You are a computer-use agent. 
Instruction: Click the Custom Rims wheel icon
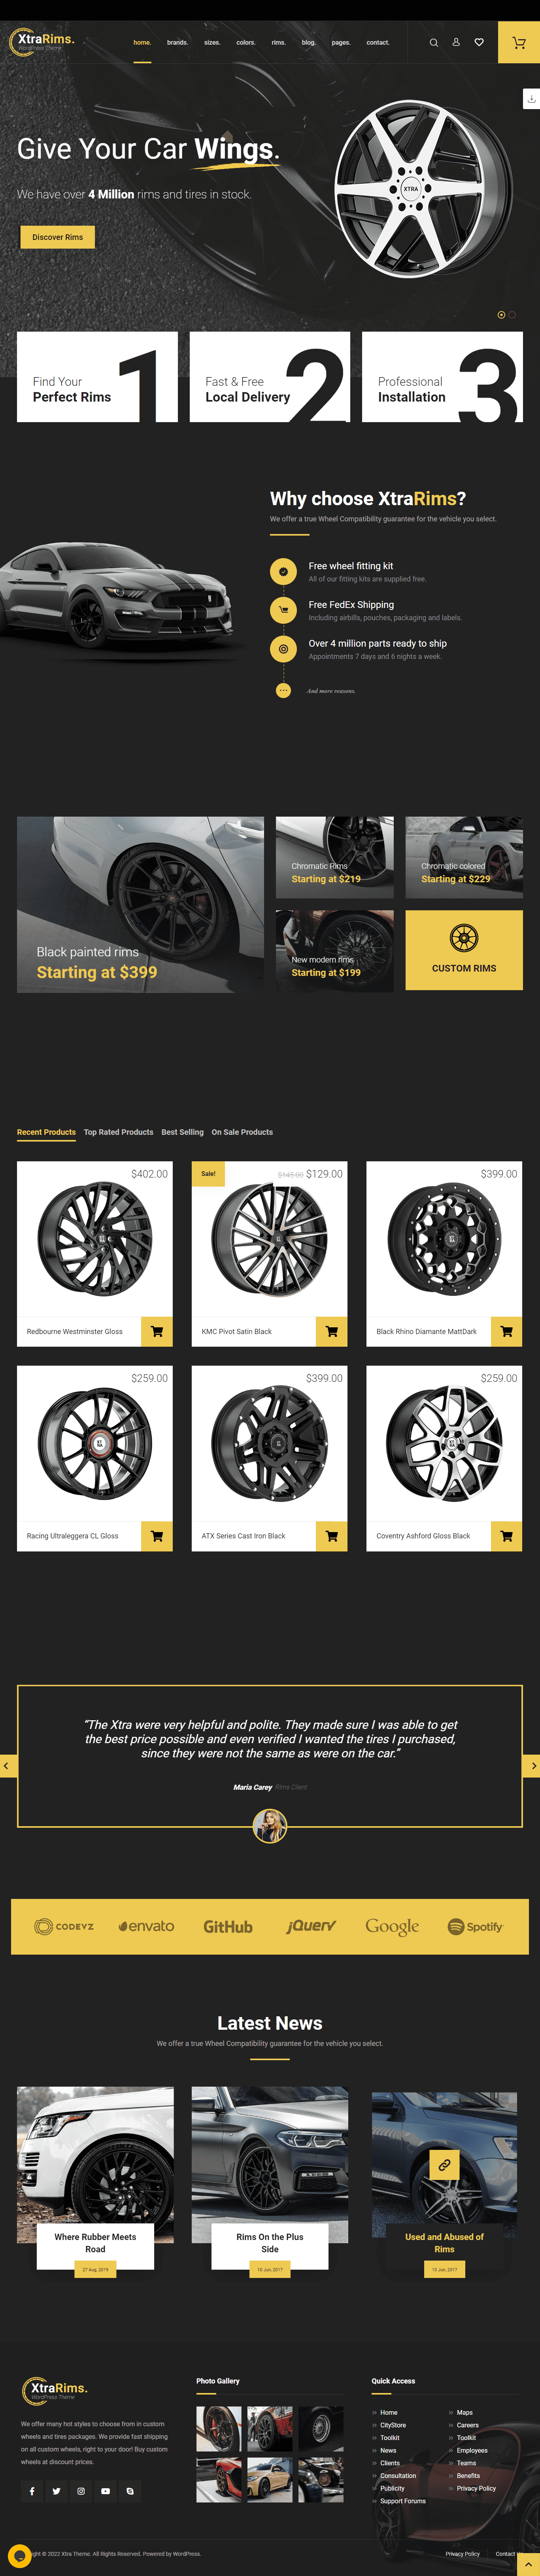point(464,938)
